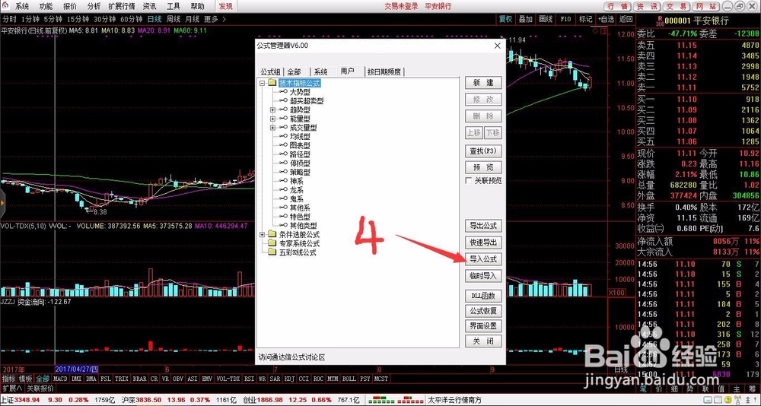Open the 功能 menu

coord(46,6)
